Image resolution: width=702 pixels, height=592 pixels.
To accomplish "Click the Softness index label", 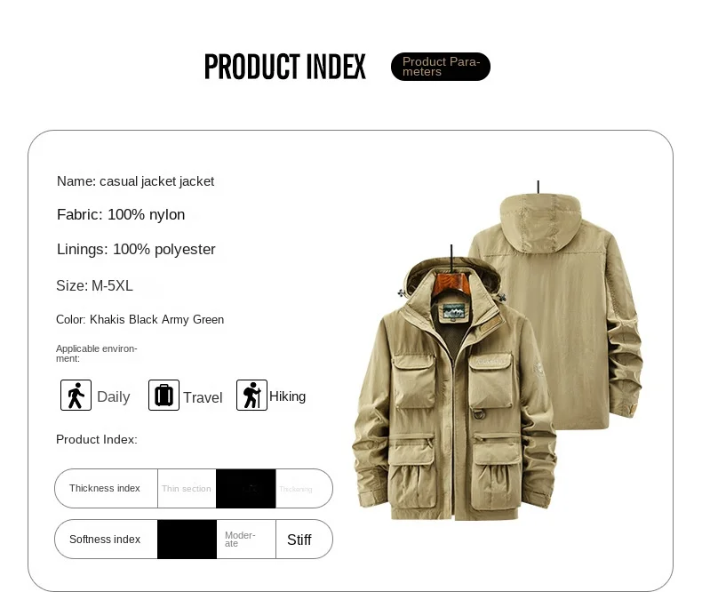I will [x=105, y=540].
